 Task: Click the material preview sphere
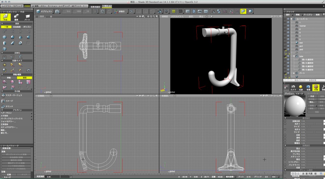pos(295,106)
